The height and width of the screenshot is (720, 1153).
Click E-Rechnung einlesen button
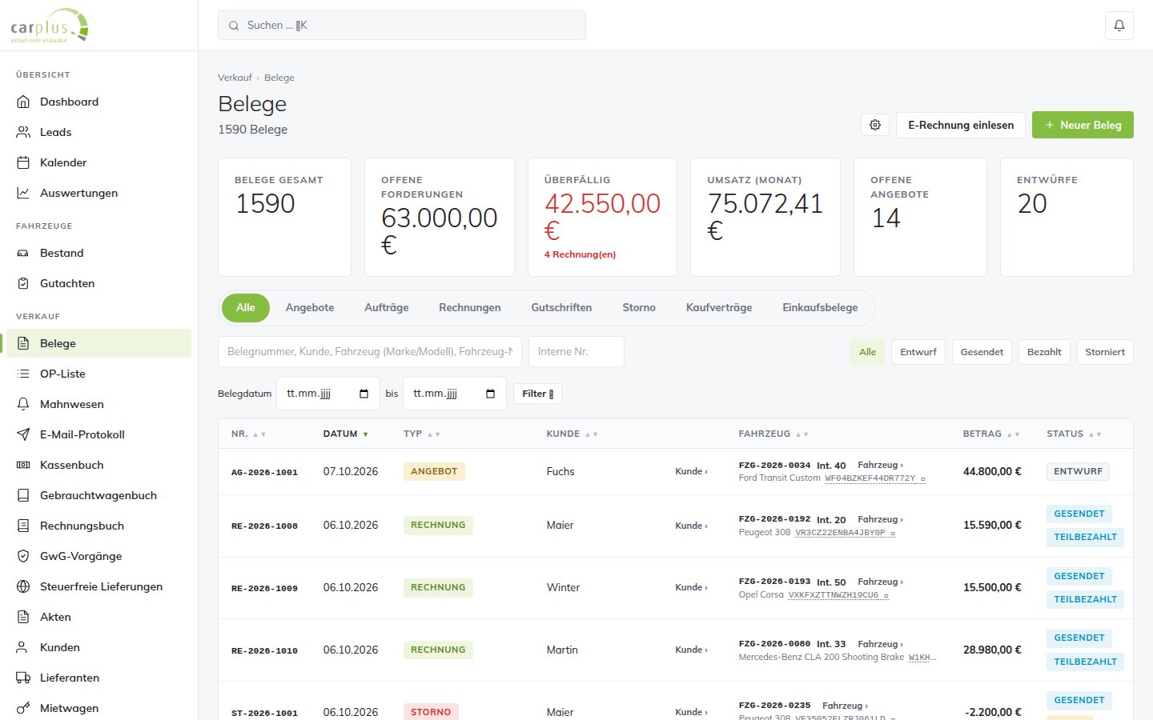pyautogui.click(x=961, y=125)
